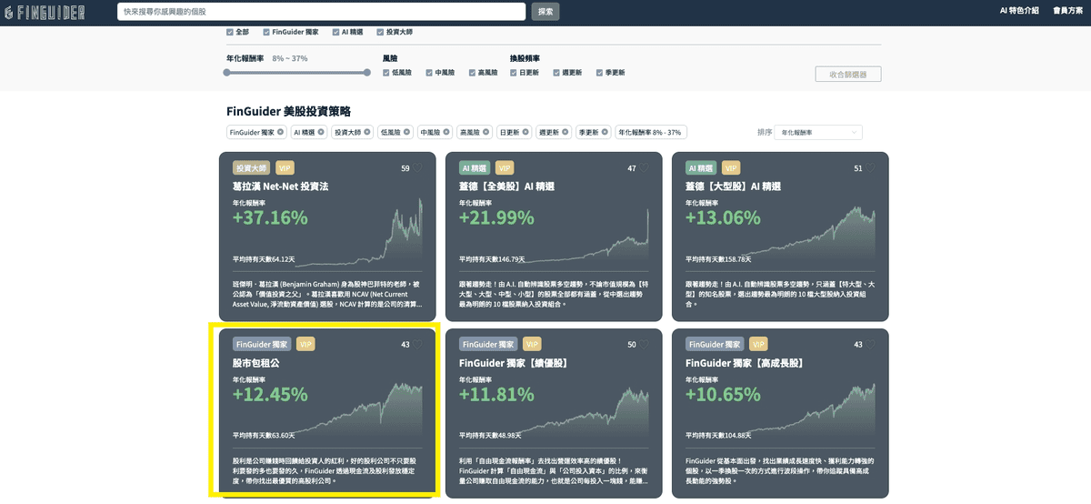Click the 收合篩選器 button
This screenshot has width=1091, height=504.
pos(848,74)
